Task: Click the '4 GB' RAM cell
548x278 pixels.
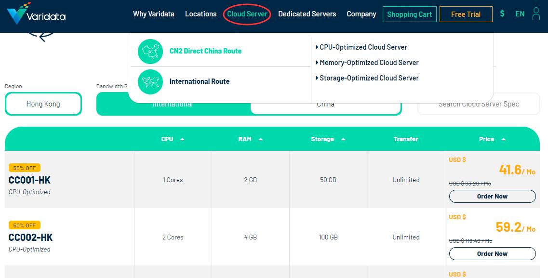Action: click(x=250, y=237)
